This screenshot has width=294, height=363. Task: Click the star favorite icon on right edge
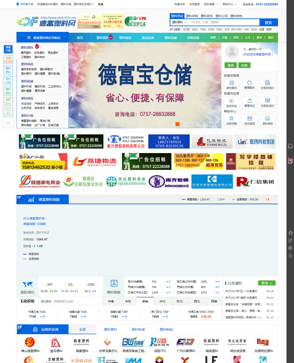290,233
